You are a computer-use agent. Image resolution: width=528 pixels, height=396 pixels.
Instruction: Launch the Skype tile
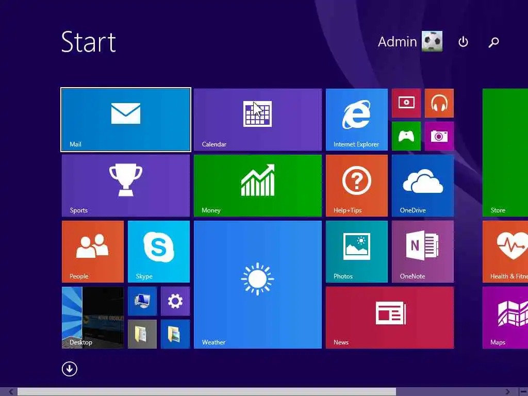coord(159,252)
